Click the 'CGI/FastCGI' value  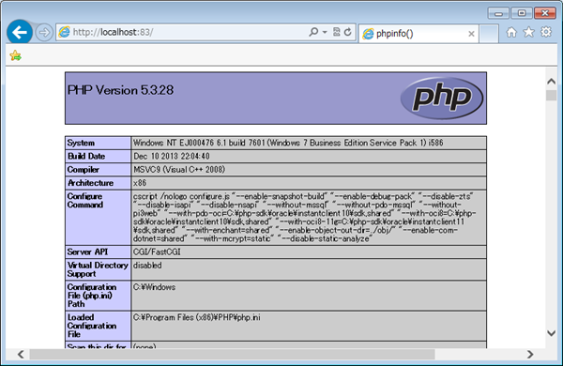pos(157,252)
